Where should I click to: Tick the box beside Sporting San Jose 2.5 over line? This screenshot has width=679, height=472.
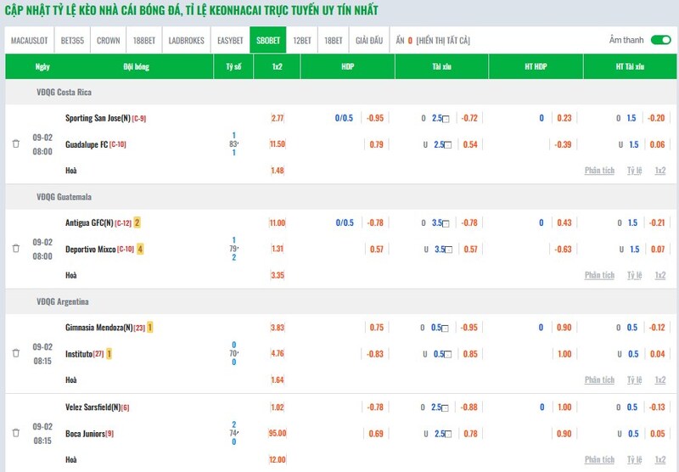[446, 119]
